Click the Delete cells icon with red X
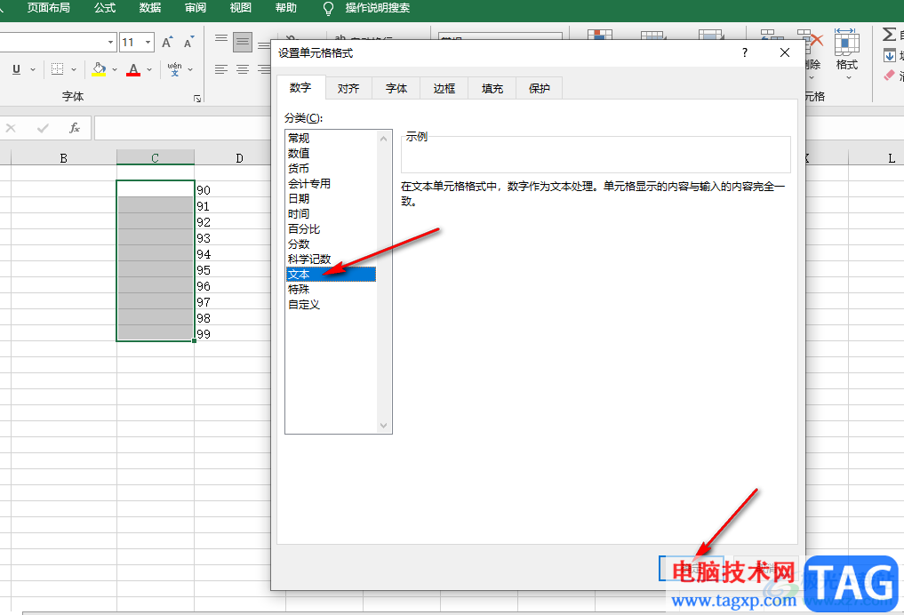 [812, 42]
